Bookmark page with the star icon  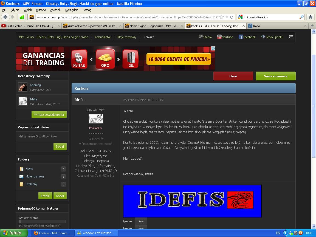[221, 17]
